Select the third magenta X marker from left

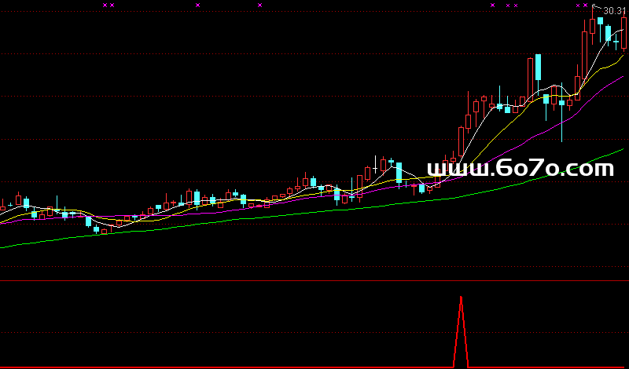click(197, 5)
